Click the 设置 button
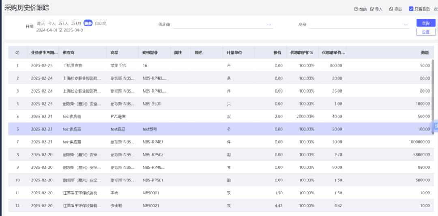This screenshot has width=438, height=216. pos(425,32)
